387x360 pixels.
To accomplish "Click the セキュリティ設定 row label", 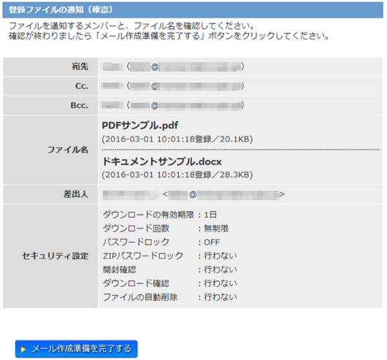I will [x=55, y=256].
